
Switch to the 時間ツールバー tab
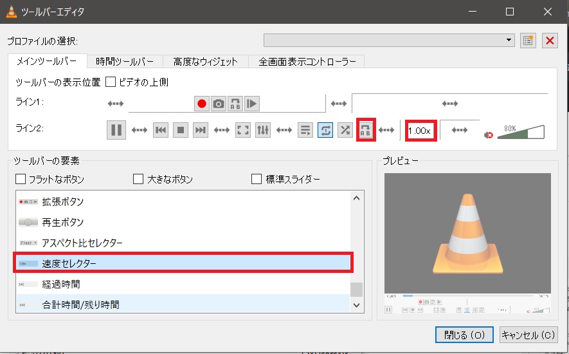pos(125,61)
